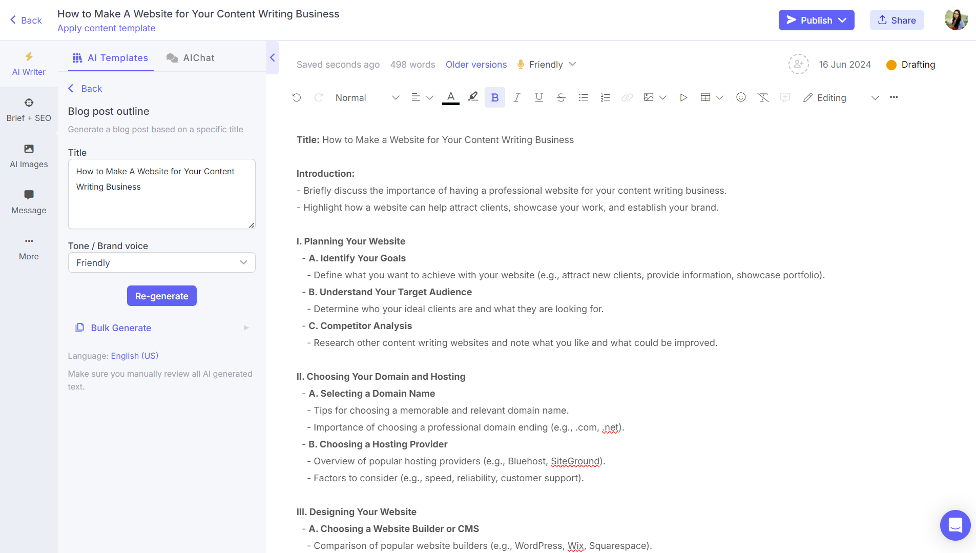Screen dimensions: 976x553
Task: Open the font color picker
Action: coord(450,97)
